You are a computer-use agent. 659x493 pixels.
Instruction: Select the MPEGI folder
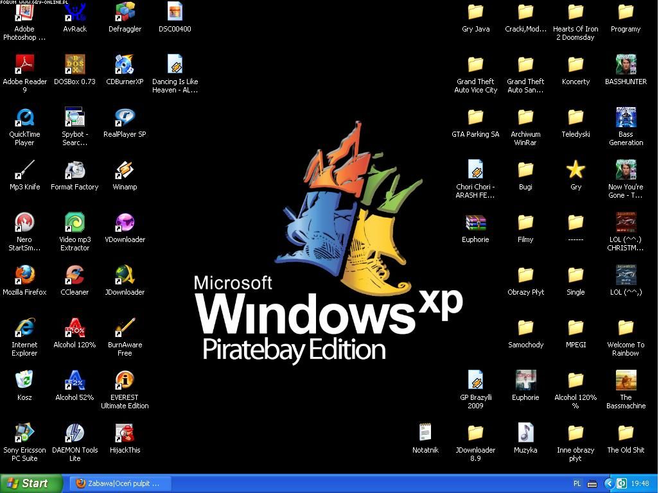576,327
